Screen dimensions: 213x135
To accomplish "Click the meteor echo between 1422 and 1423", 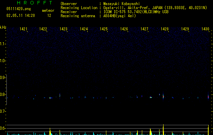I will (x=50, y=98).
